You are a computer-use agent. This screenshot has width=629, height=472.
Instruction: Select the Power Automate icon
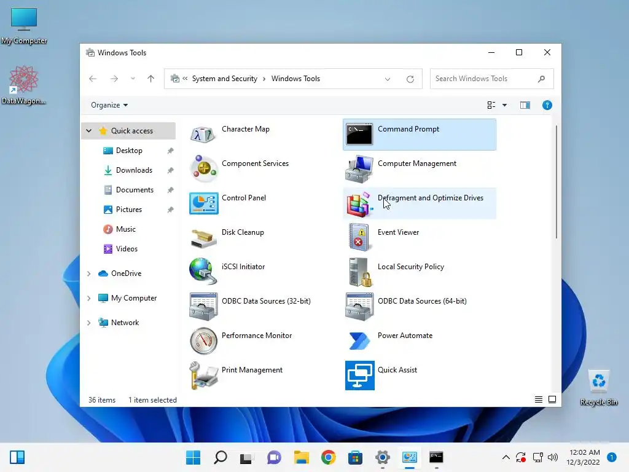(x=359, y=340)
